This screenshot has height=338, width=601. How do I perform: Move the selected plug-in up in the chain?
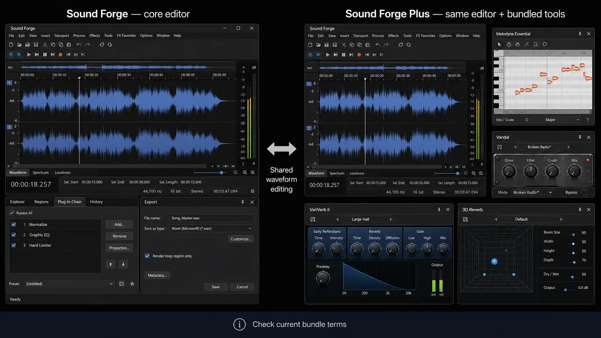(x=111, y=264)
